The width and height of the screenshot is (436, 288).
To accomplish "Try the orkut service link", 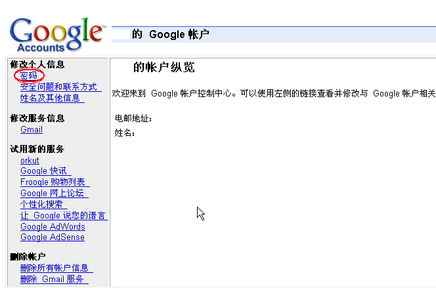I will (30, 161).
